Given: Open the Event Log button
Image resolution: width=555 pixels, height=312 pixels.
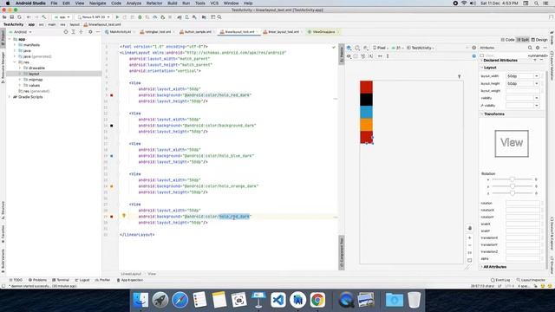Looking at the screenshot, I should click(500, 280).
